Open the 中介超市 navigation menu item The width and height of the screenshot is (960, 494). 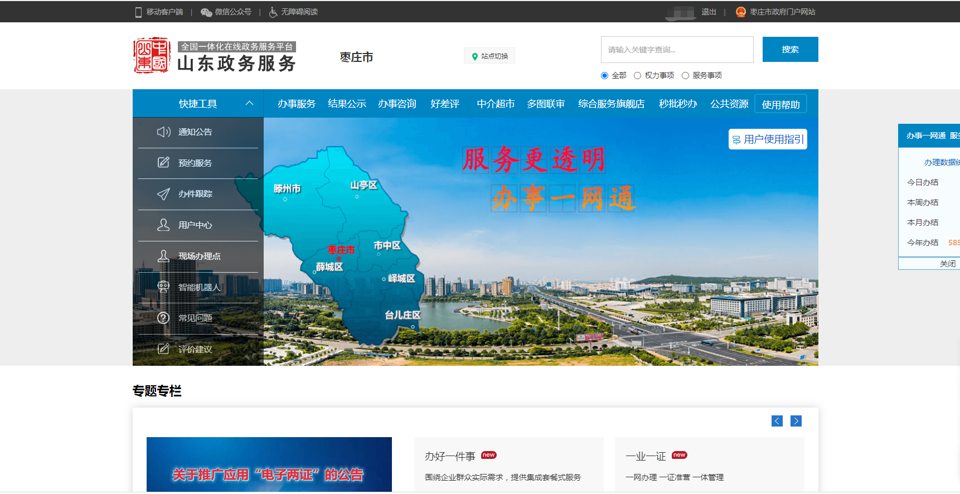496,104
